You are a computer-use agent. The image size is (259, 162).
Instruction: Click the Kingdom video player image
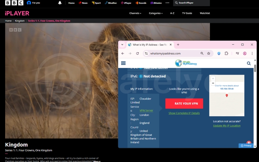62,81
